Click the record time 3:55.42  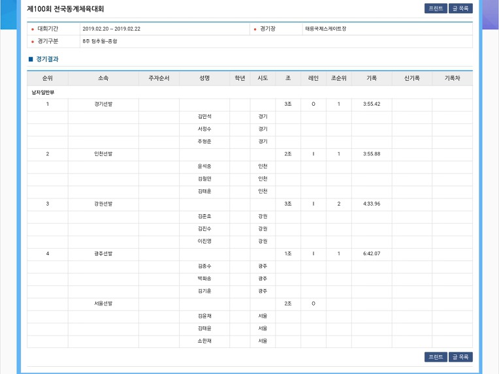tap(372, 104)
